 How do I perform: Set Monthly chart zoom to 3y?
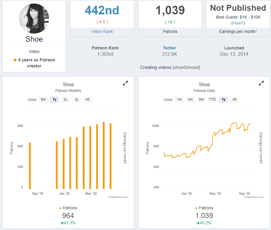click(x=76, y=100)
